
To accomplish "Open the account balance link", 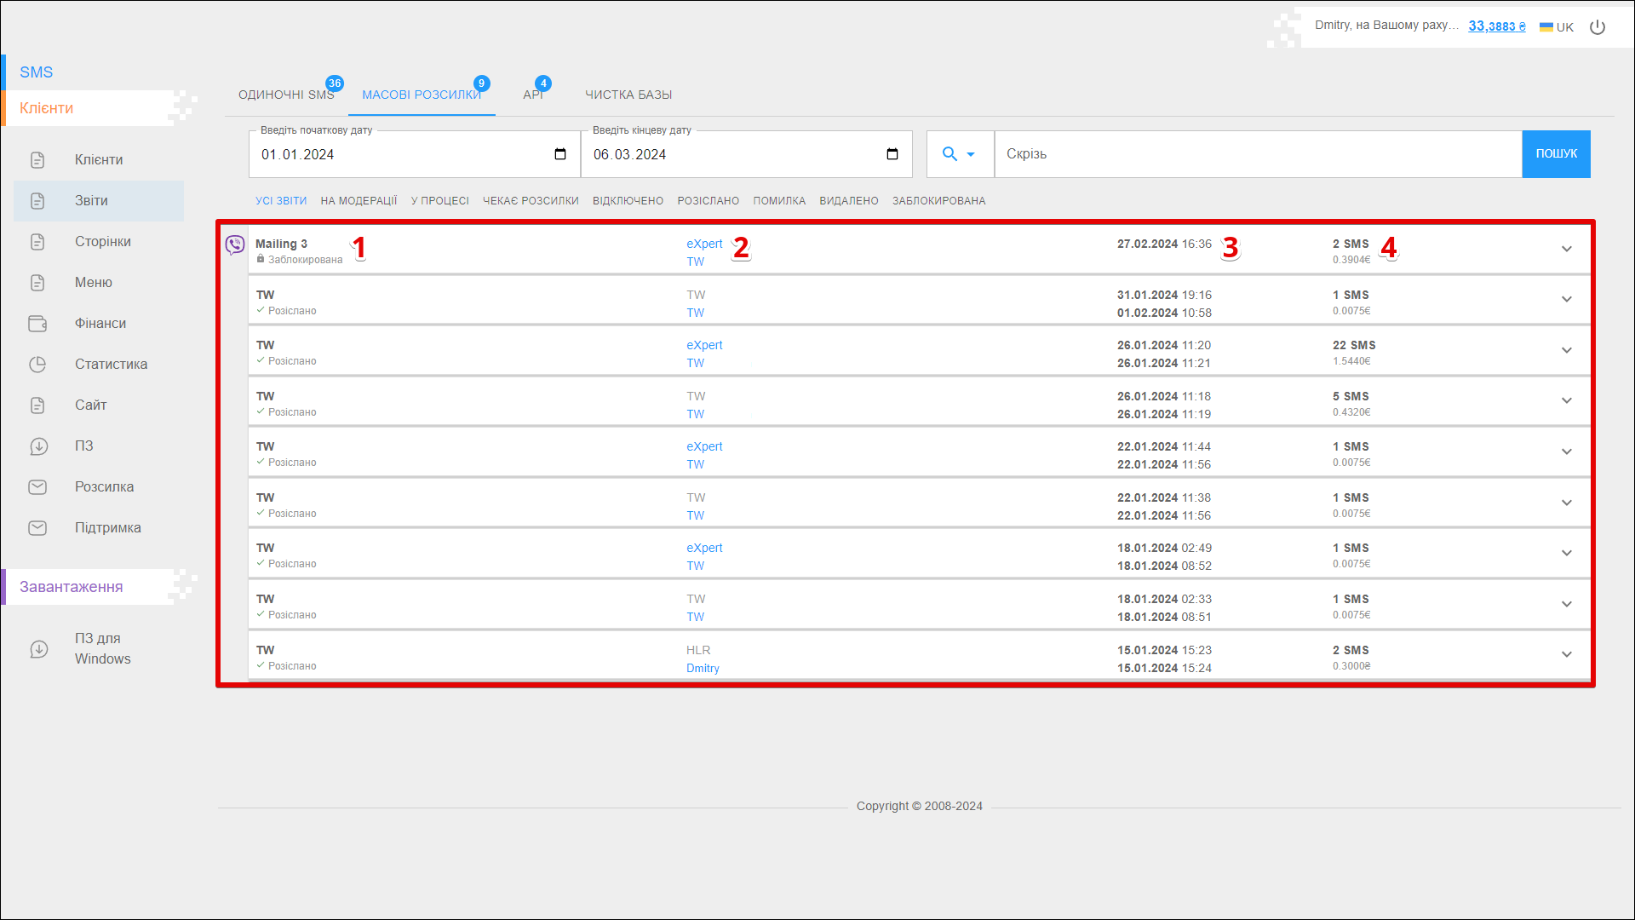I will tap(1496, 26).
